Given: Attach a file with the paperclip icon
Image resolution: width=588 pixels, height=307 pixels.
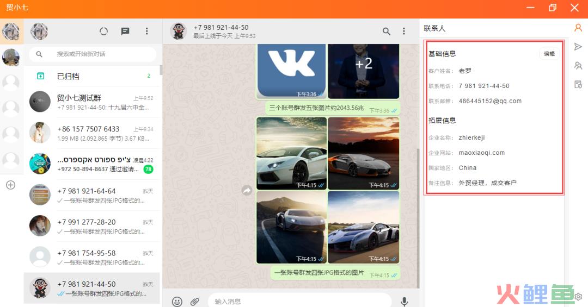Looking at the screenshot, I should 194,301.
